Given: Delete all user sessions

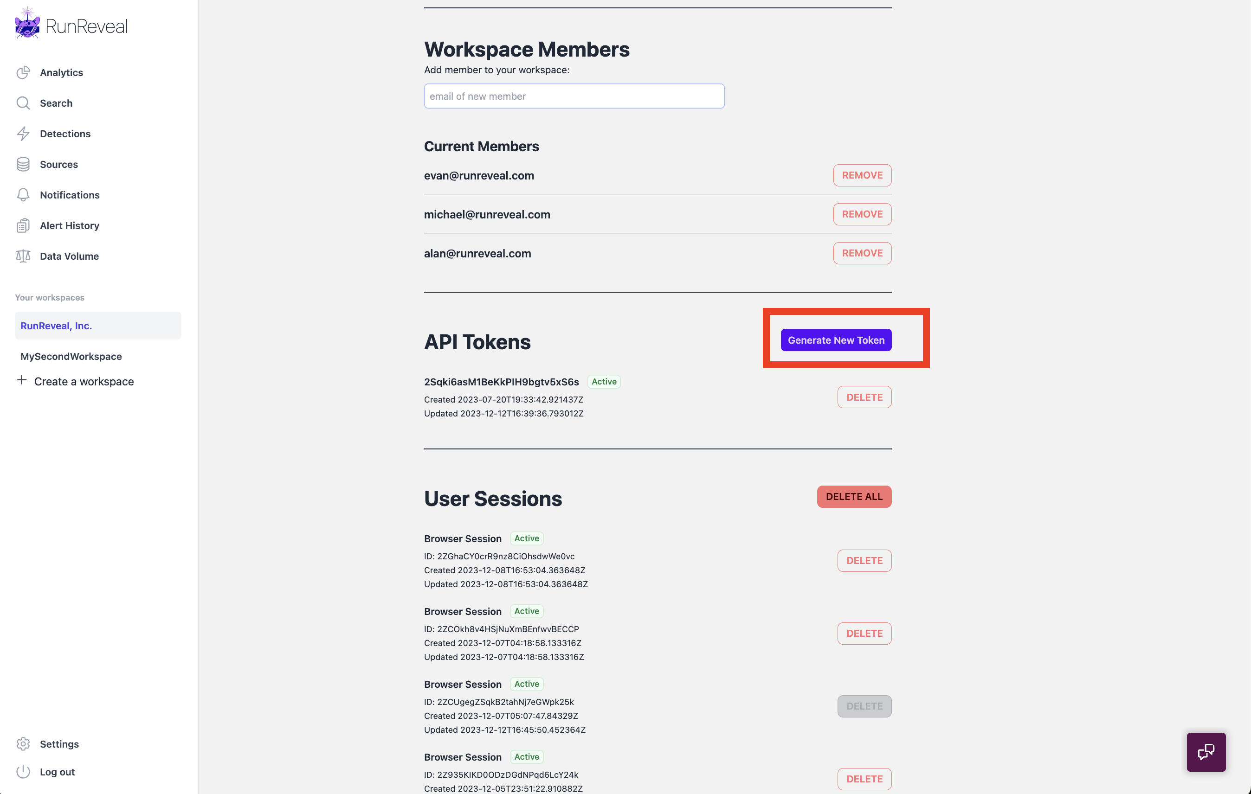Looking at the screenshot, I should pyautogui.click(x=854, y=497).
